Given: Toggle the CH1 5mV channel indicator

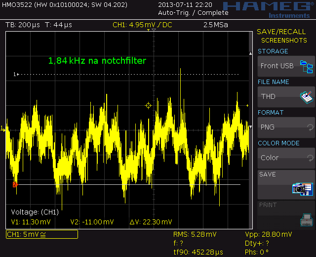Looking at the screenshot, I should click(42, 234).
